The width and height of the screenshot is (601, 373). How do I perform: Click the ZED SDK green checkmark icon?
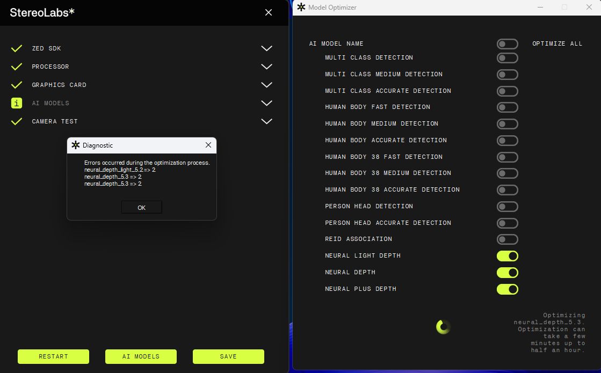[17, 48]
